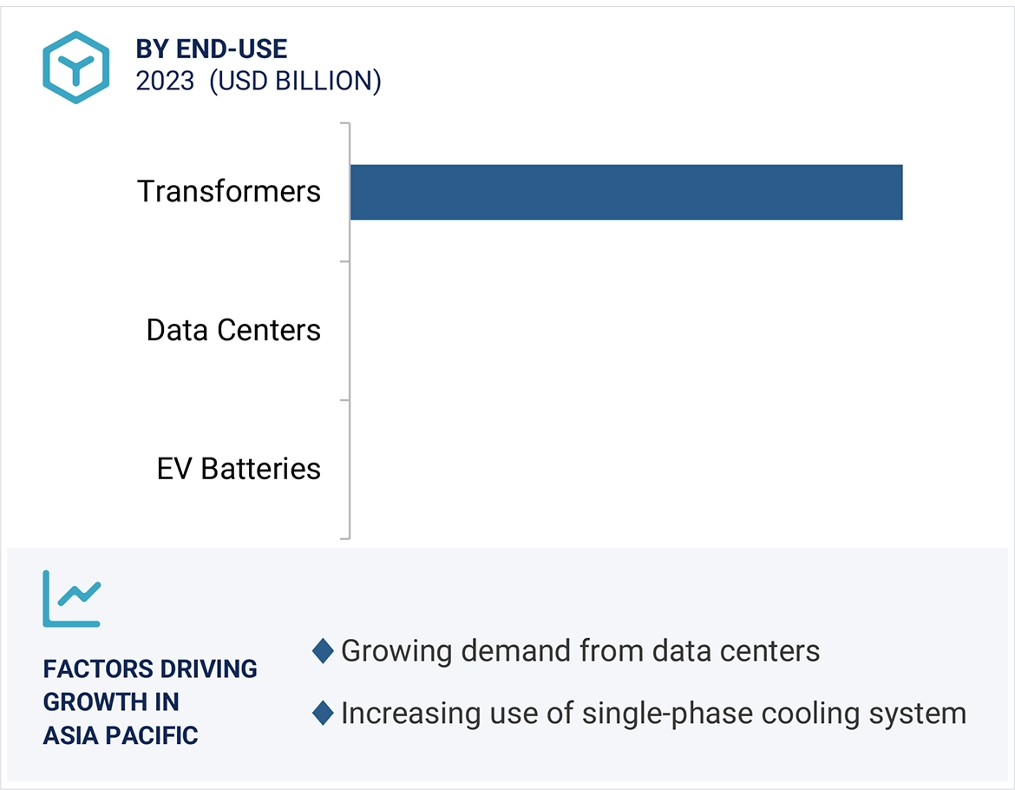Select the EV Batteries category label
Screen dimensions: 1015x790
point(239,469)
